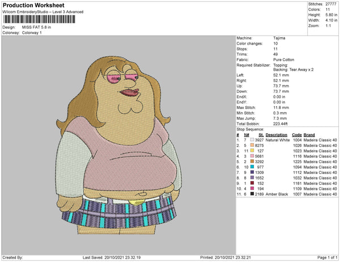Click the Trims value '49'

[275, 54]
